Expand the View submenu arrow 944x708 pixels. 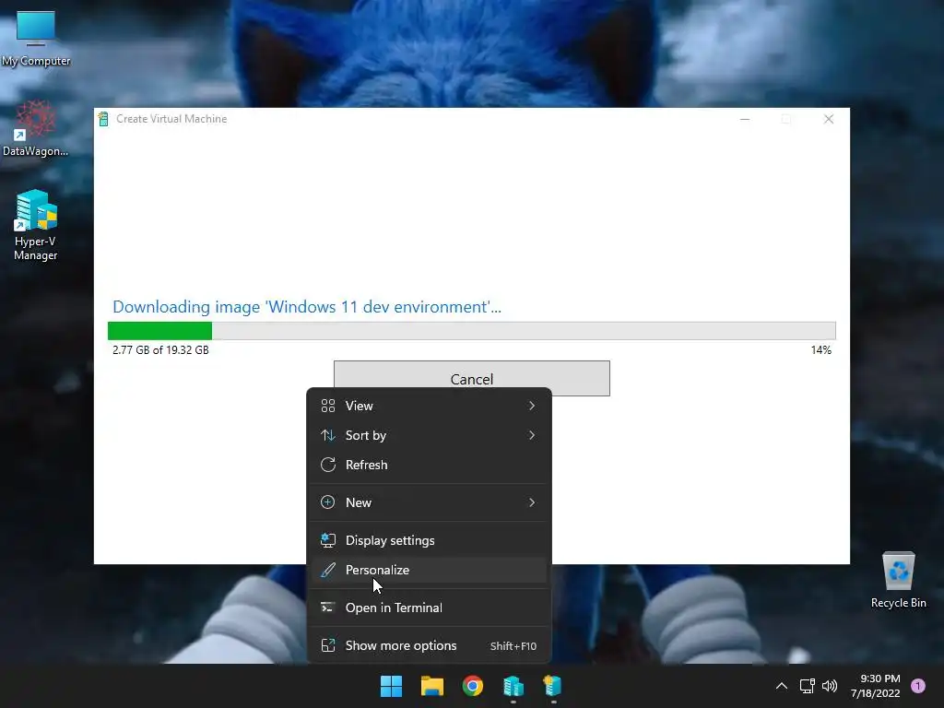[532, 406]
